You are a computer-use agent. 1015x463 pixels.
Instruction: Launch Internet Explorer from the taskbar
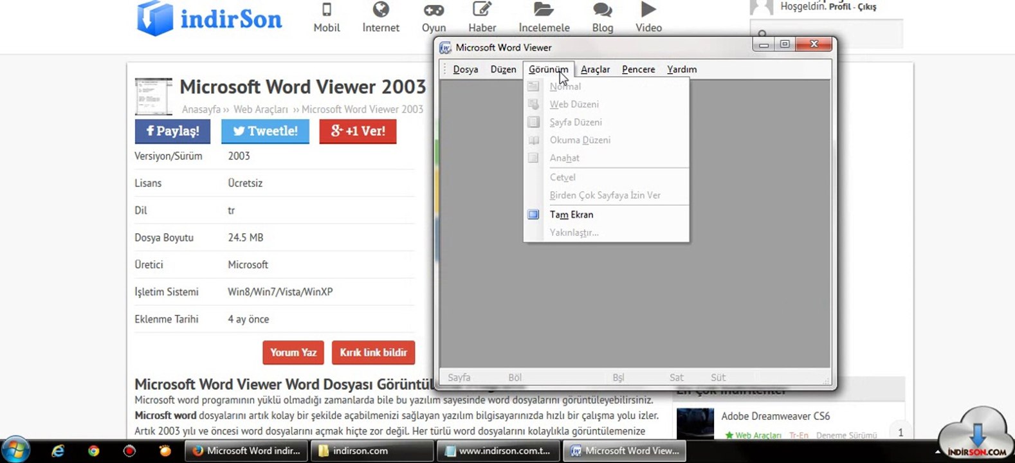click(x=58, y=451)
